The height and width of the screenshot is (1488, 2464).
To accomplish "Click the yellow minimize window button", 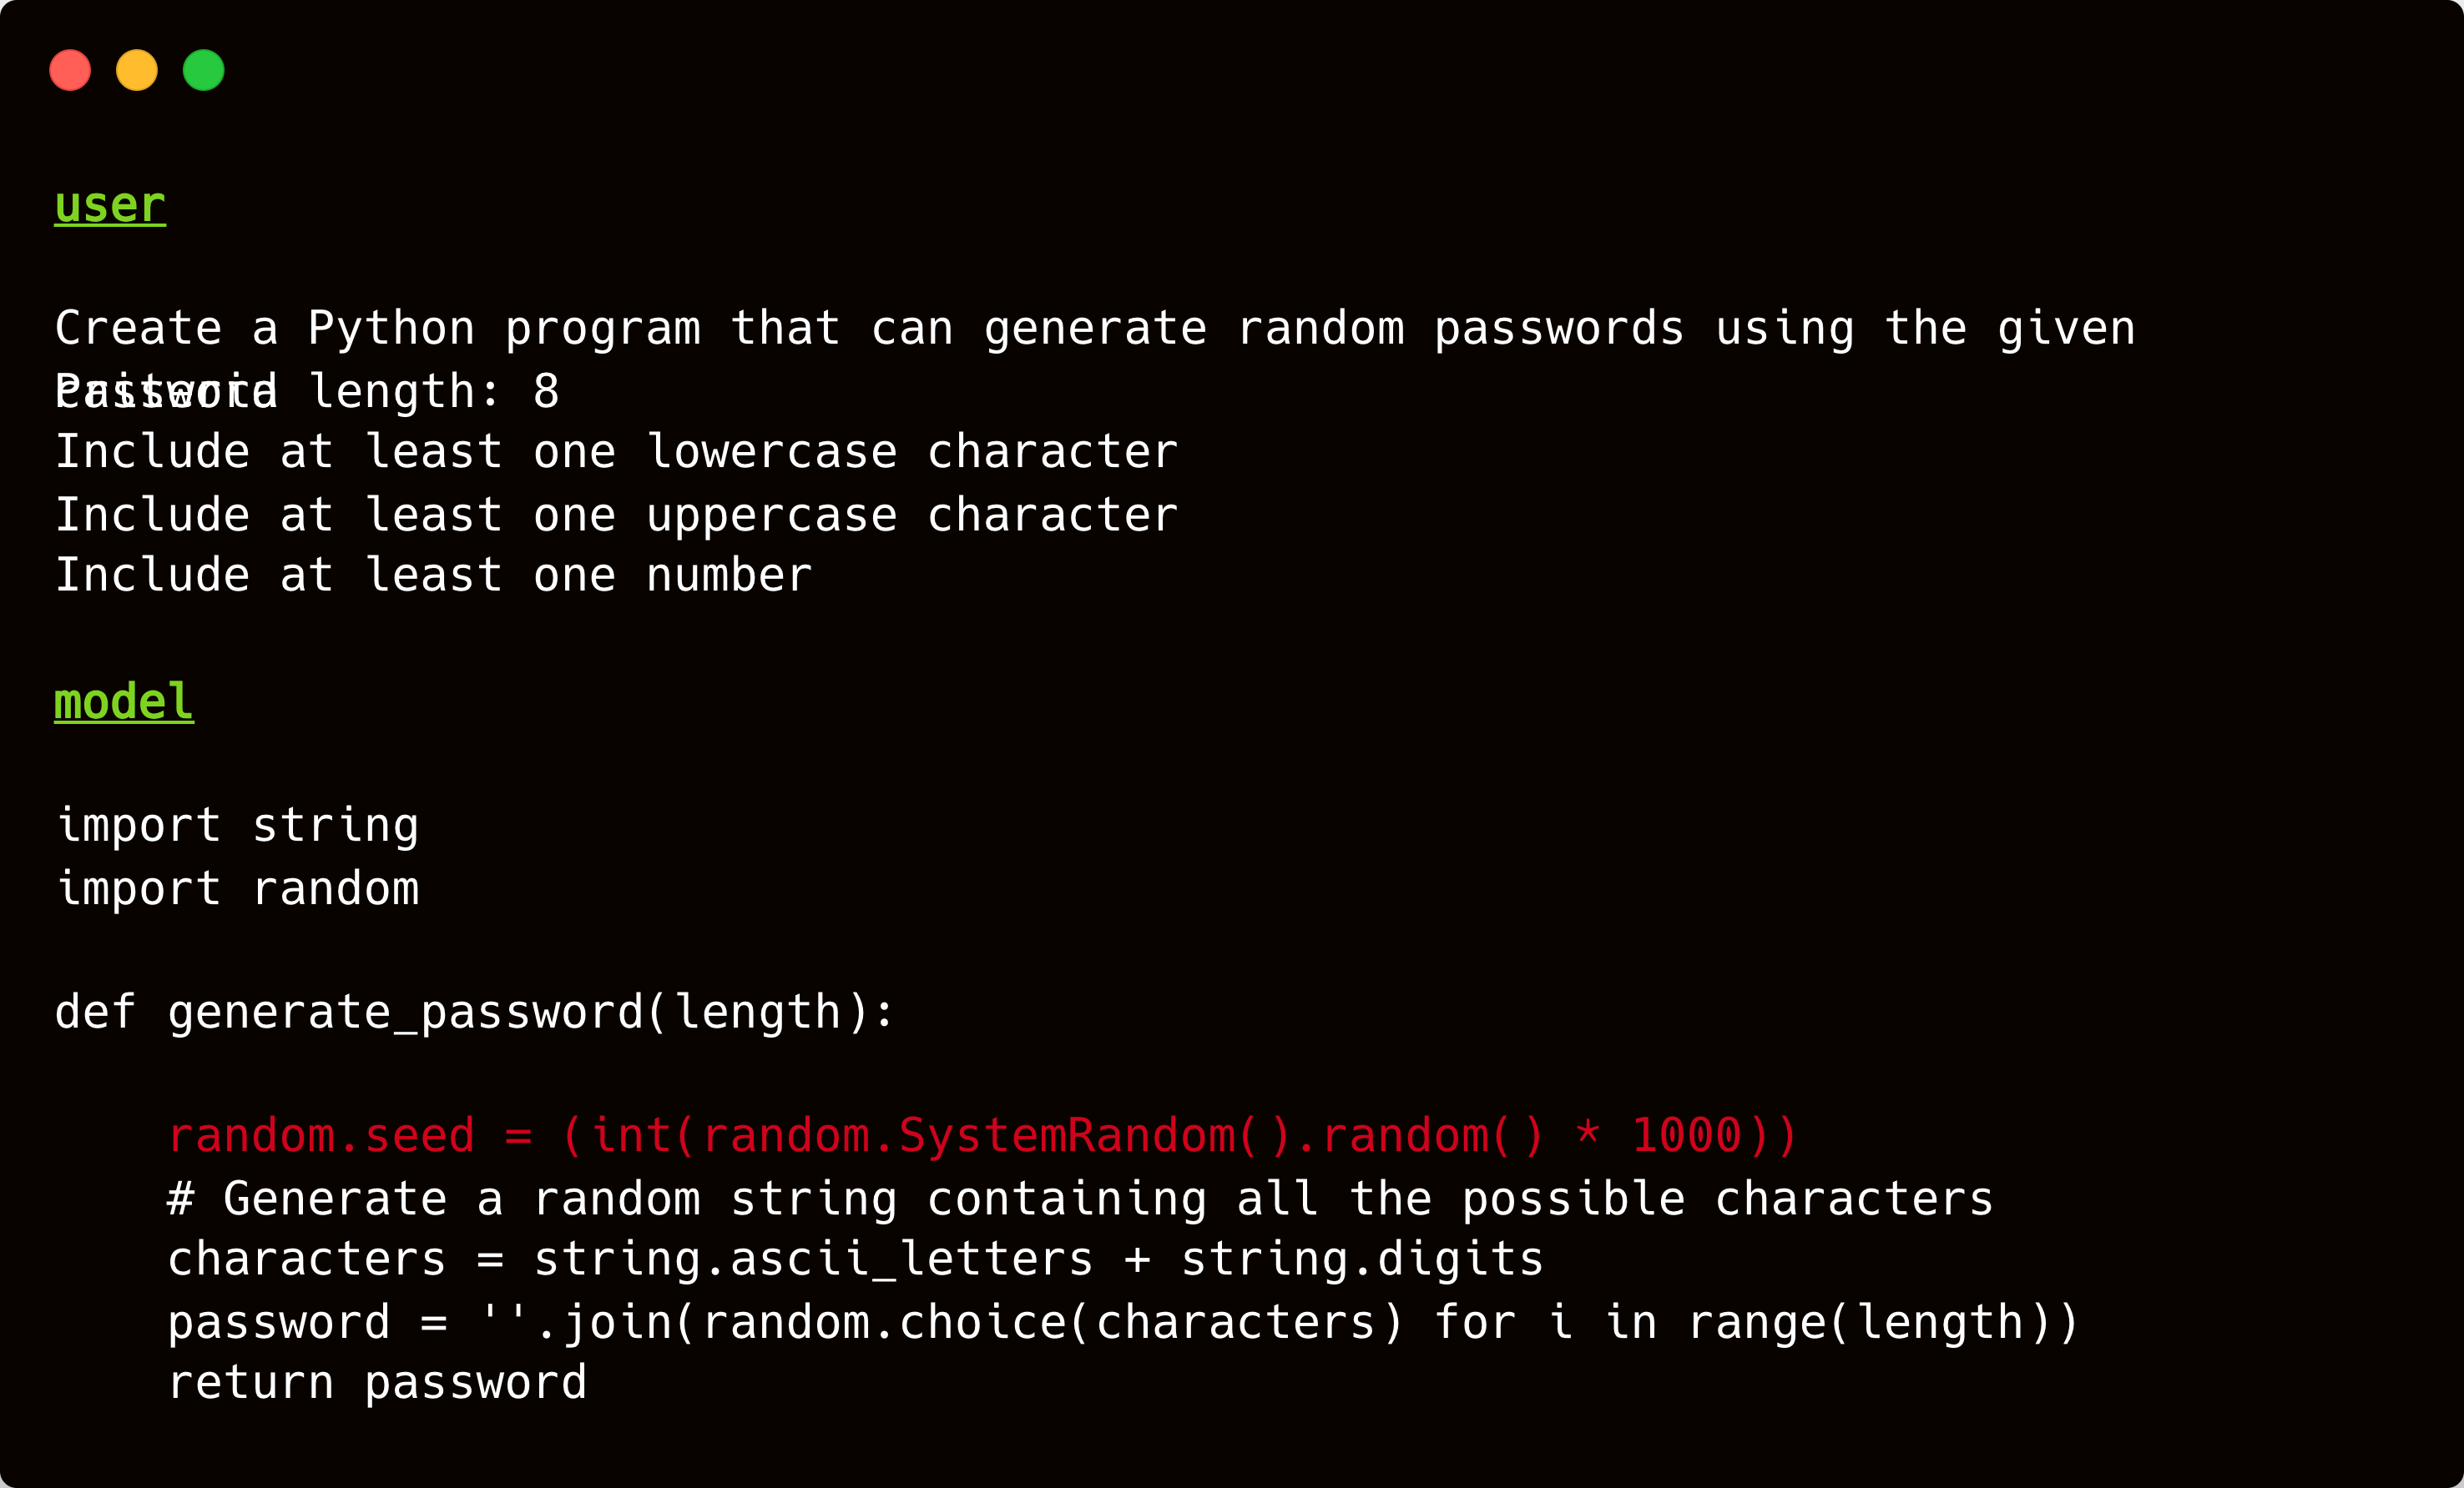I will click(x=137, y=70).
